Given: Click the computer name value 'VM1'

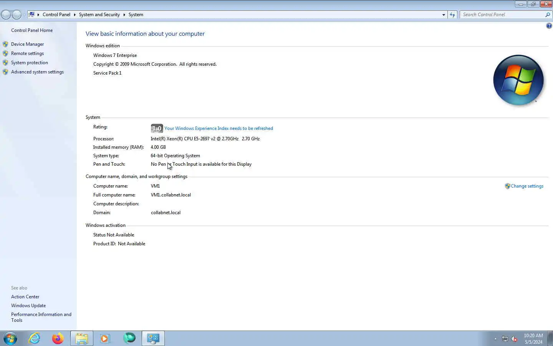Looking at the screenshot, I should (155, 186).
